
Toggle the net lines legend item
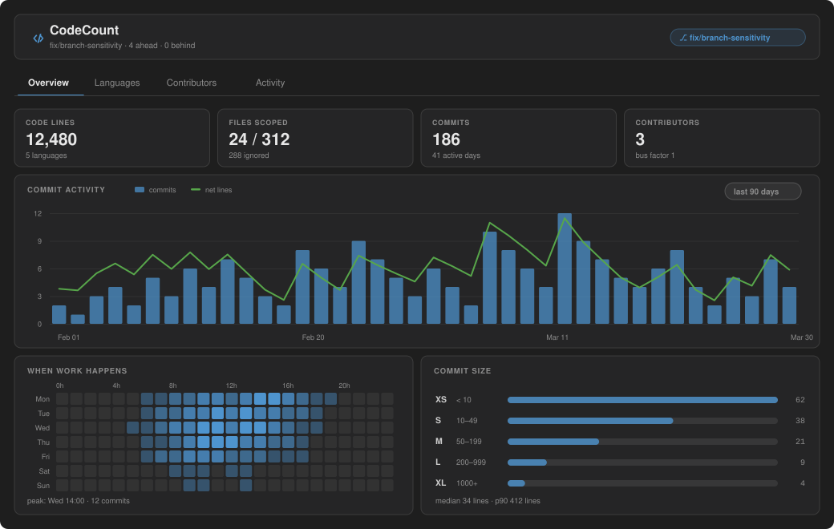(211, 190)
